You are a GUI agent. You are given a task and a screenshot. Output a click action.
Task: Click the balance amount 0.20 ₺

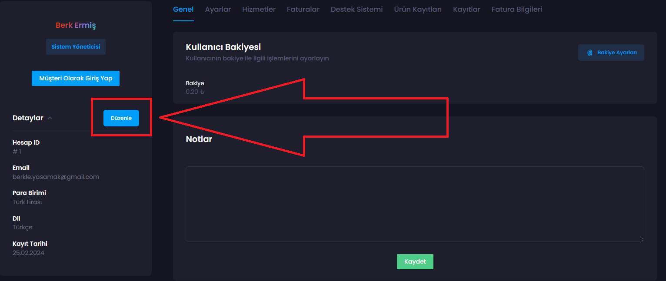pos(195,92)
